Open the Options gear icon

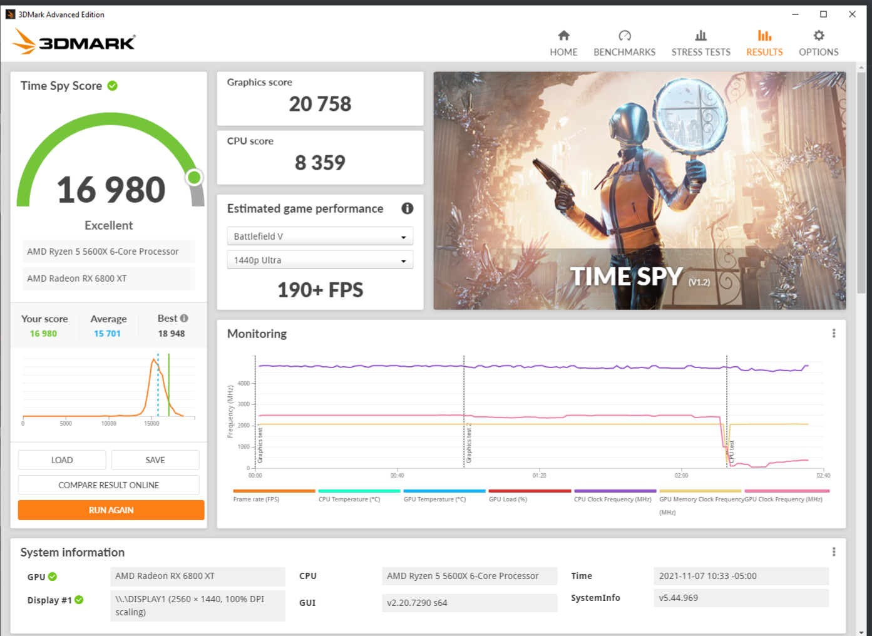tap(818, 36)
